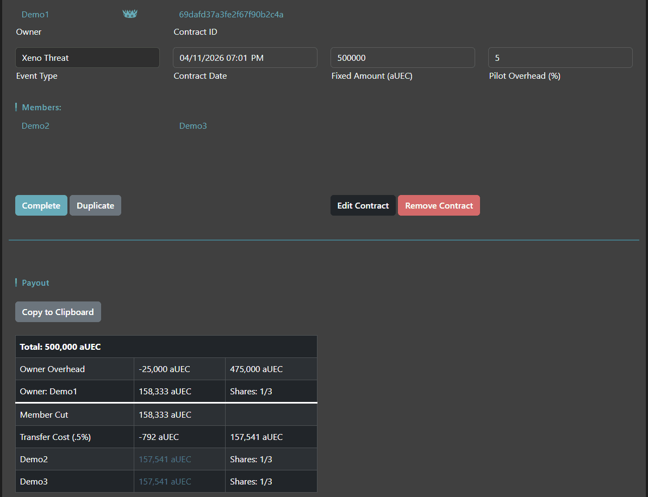The width and height of the screenshot is (648, 497).
Task: Open the Demo2 member link
Action: 35,125
